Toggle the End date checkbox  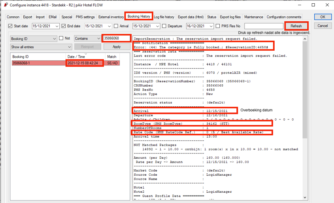[63, 26]
